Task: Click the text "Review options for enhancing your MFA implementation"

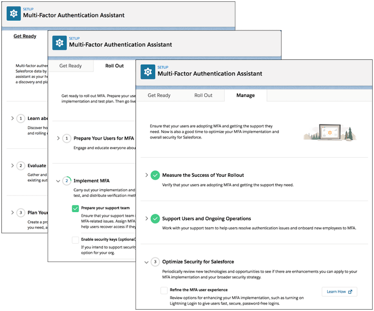Action: point(220,298)
